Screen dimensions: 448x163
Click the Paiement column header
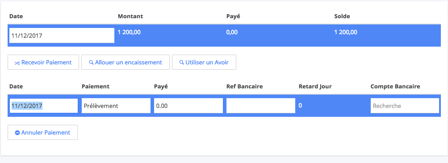96,86
